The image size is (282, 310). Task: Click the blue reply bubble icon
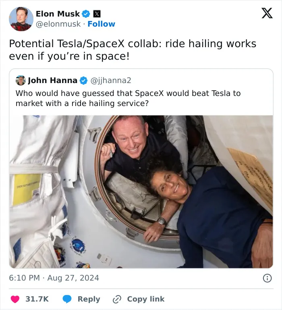click(67, 299)
